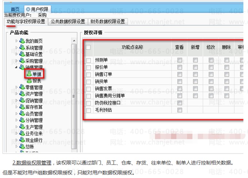The width and height of the screenshot is (248, 178).
Task: Expand the 我的首页 tree node
Action: pyautogui.click(x=16, y=41)
